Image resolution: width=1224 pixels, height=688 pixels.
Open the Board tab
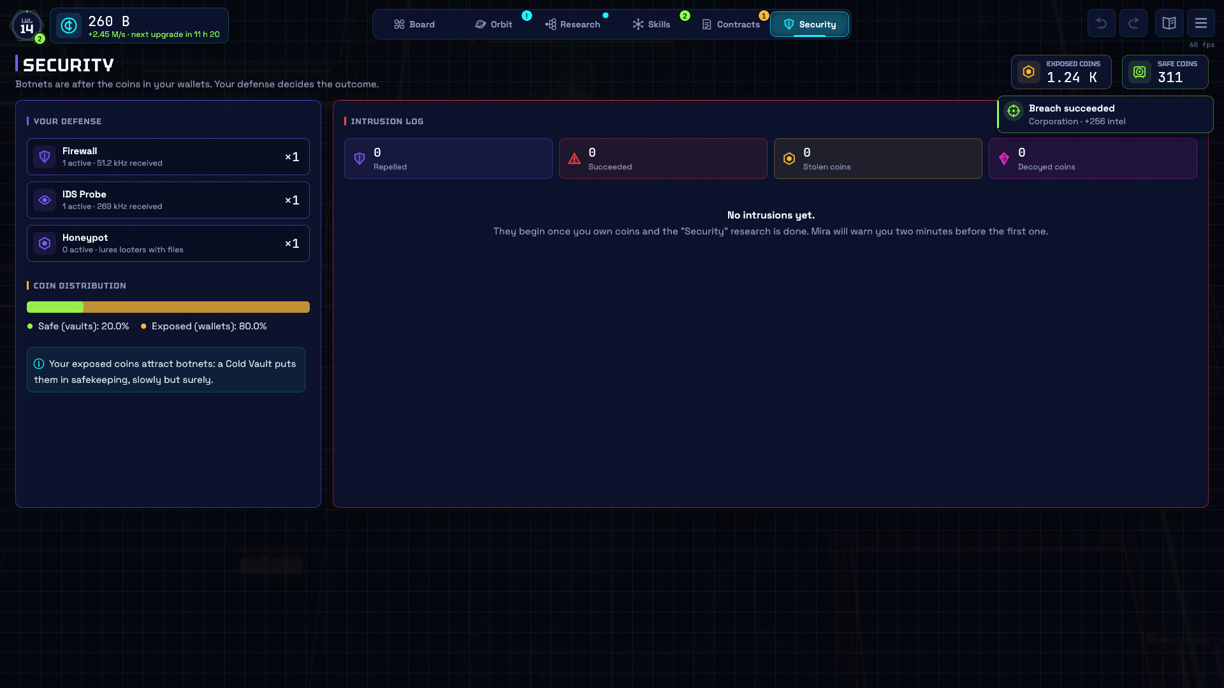pos(414,24)
